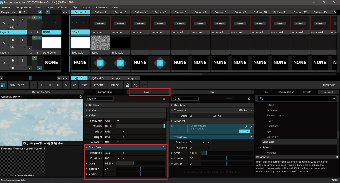
Task: Toggle the Alpha channel A on unnamed2.jpg
Action: click(252, 131)
